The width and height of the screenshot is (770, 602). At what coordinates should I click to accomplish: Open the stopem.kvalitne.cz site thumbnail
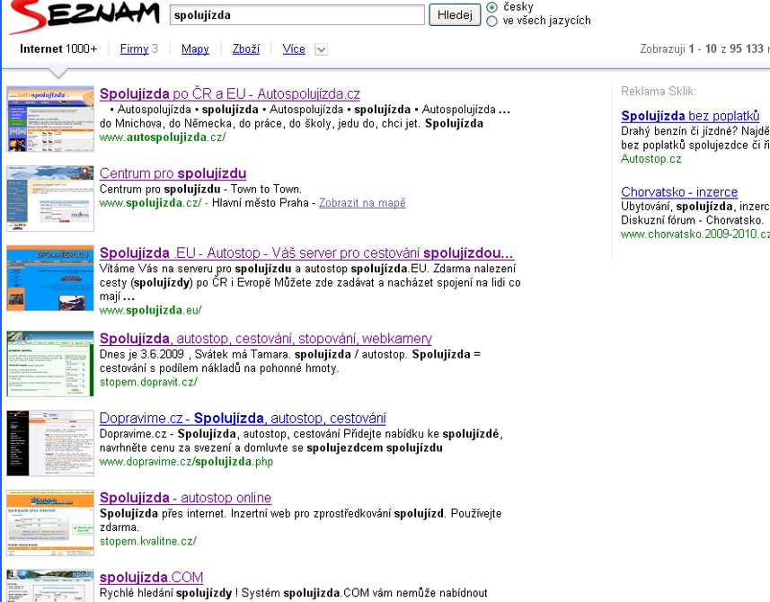tap(50, 522)
